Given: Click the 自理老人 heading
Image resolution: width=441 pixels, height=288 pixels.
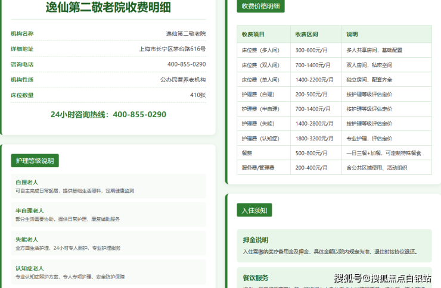Looking at the screenshot, I should coord(27,182).
